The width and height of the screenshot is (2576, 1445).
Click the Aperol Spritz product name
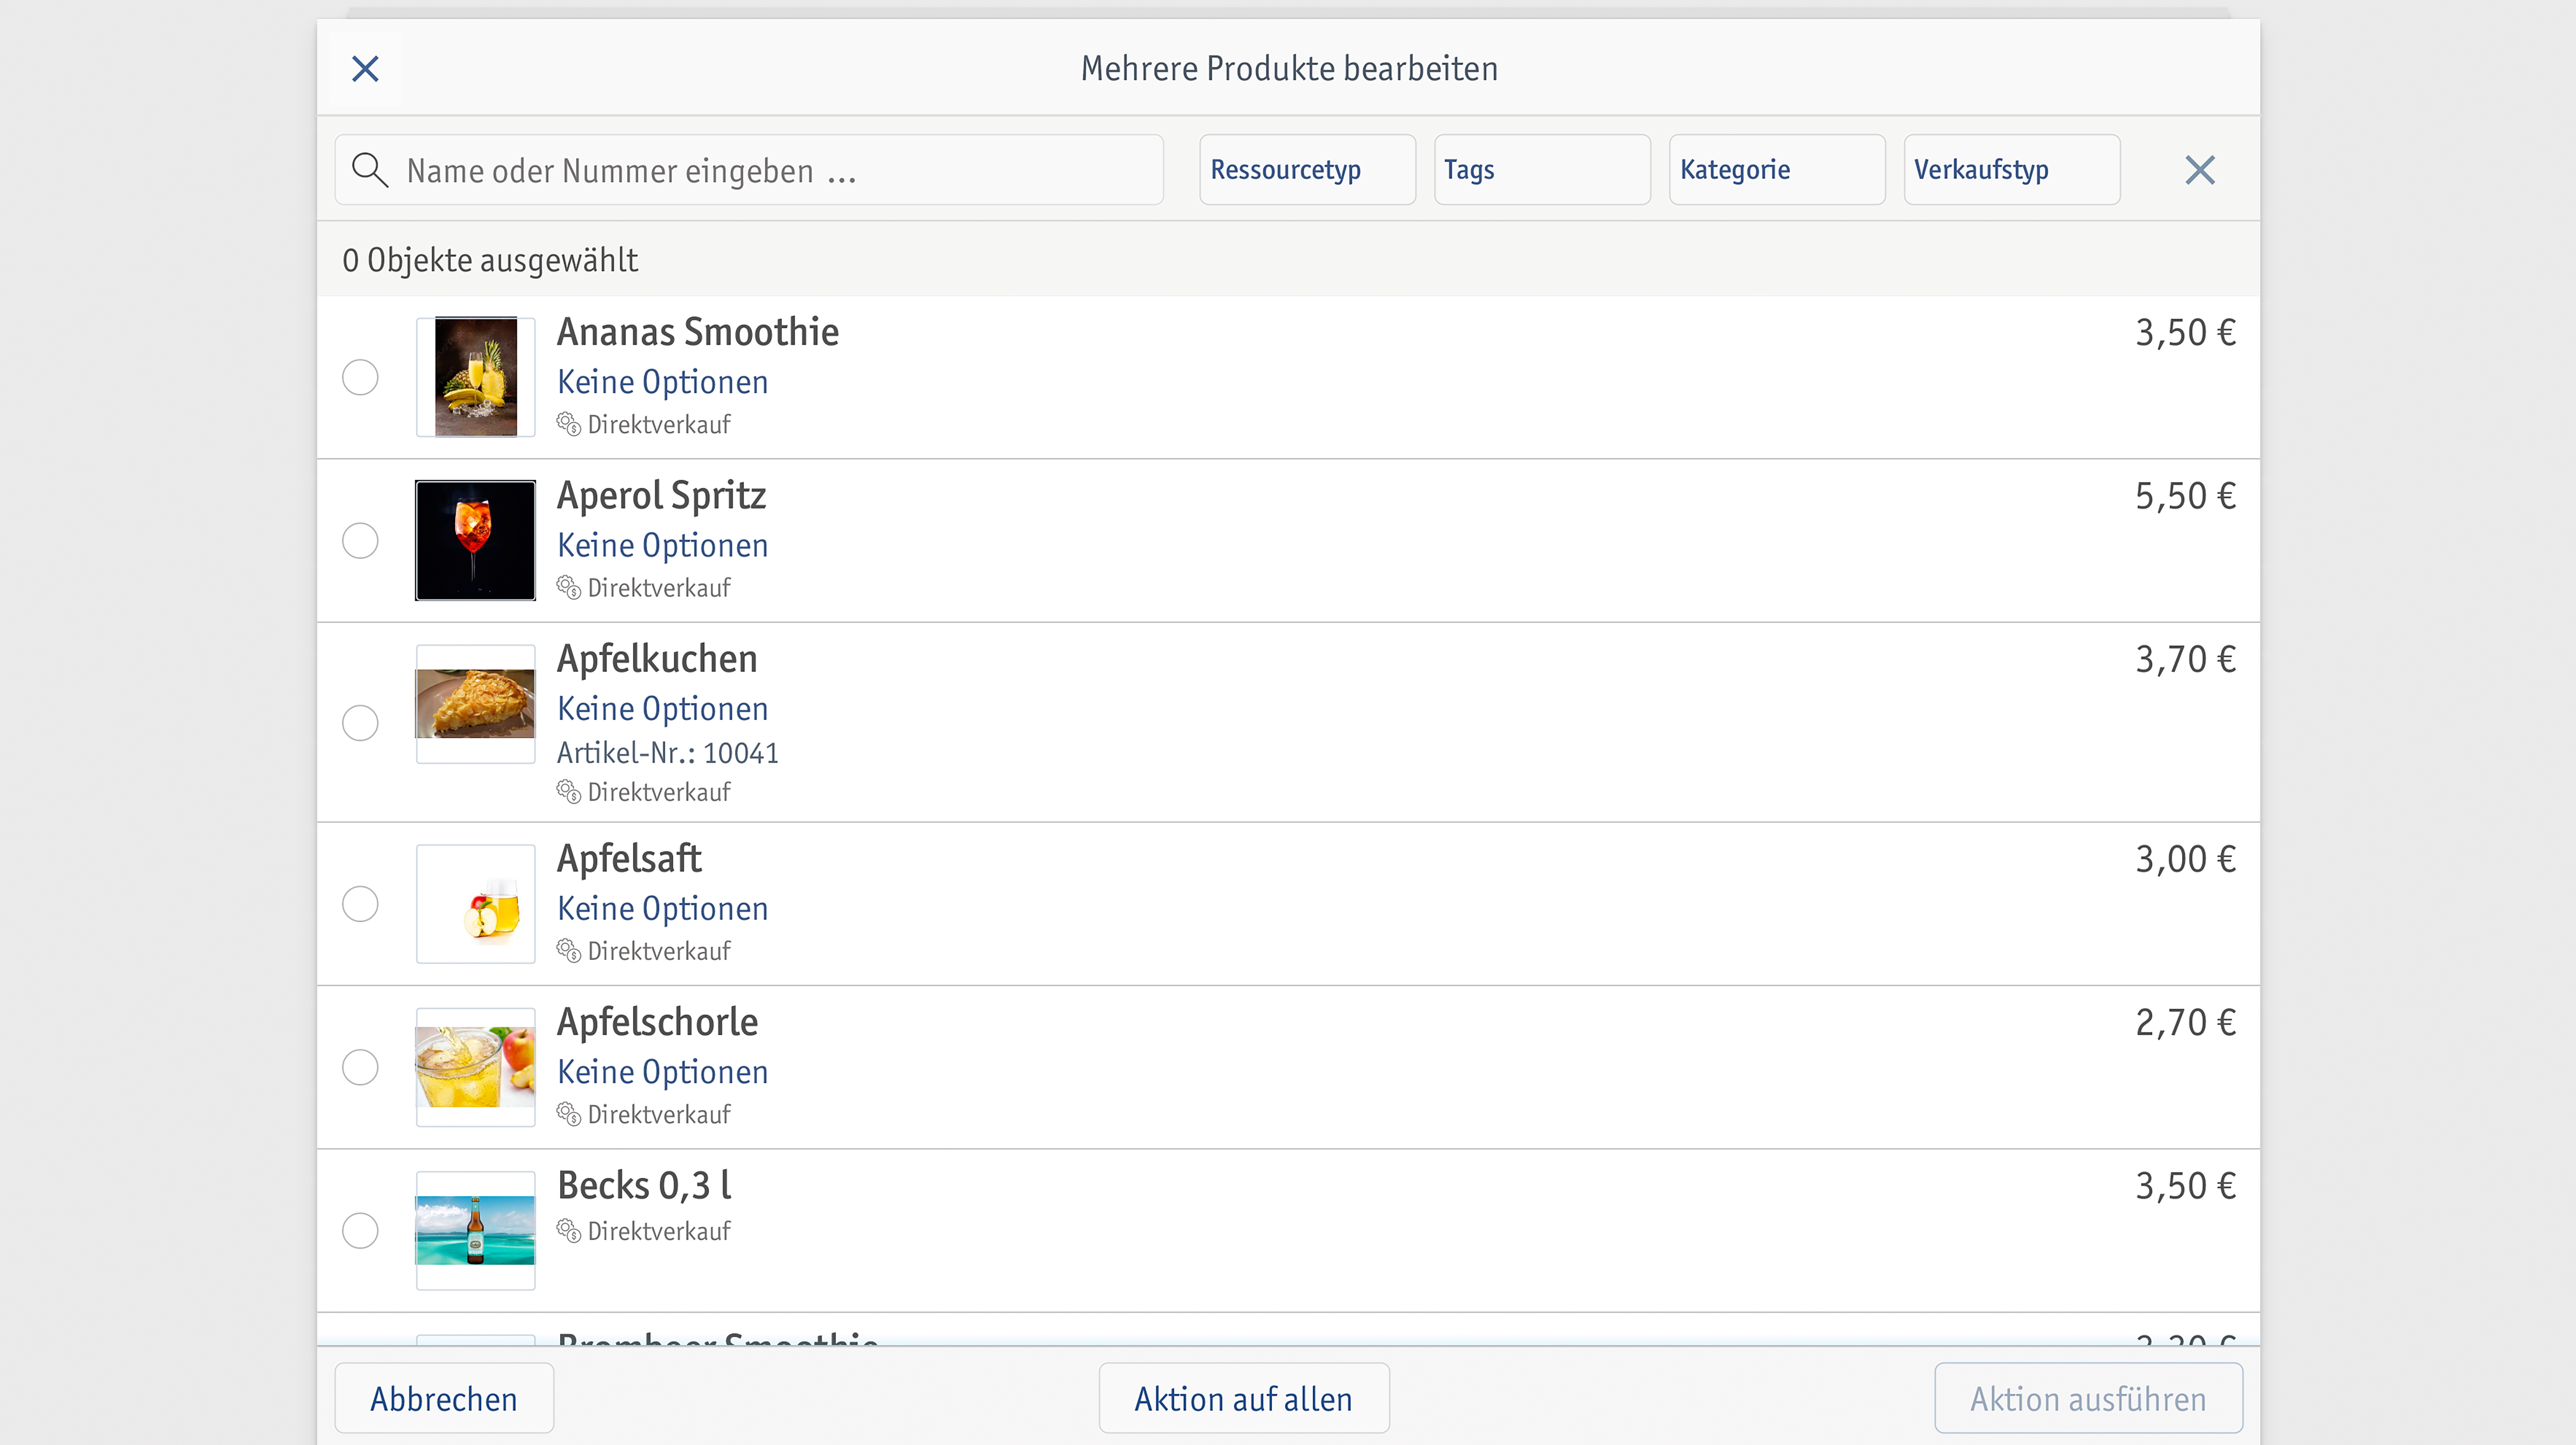click(x=662, y=496)
